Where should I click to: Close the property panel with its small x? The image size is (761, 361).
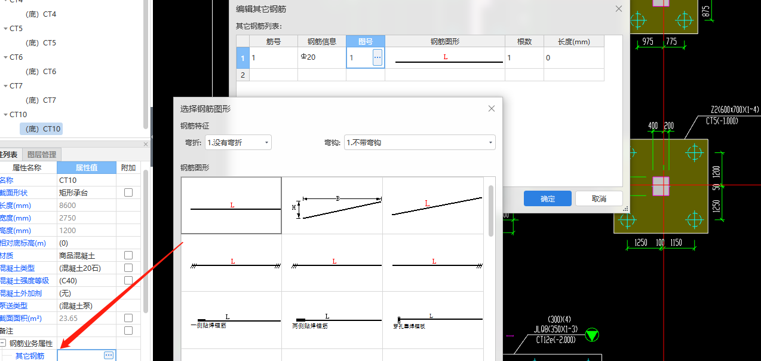tap(146, 144)
